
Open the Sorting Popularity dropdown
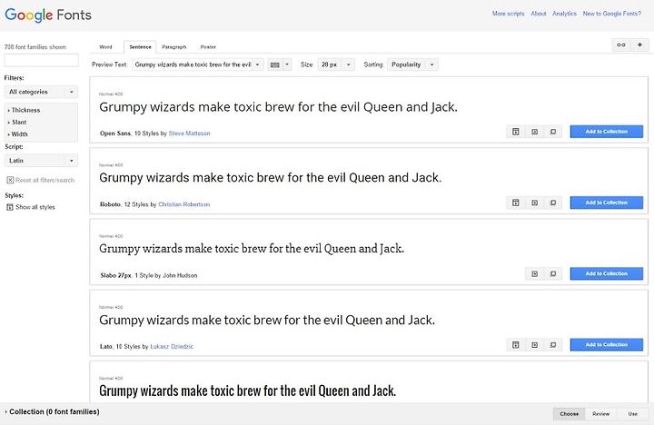click(x=412, y=64)
